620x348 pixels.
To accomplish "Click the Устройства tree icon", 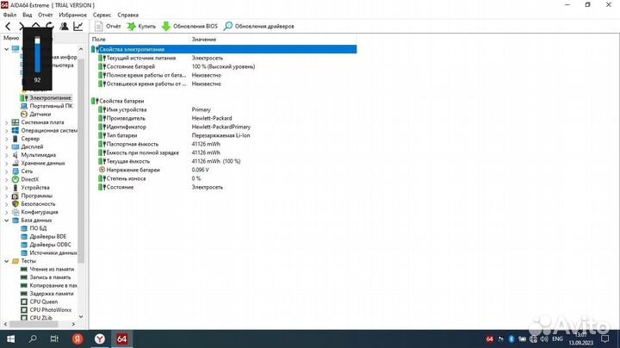I will [15, 188].
